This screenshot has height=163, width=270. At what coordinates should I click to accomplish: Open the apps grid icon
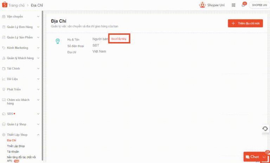pos(233,5)
